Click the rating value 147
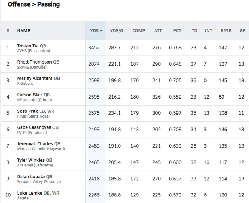This screenshot has height=203, width=249. (223, 48)
